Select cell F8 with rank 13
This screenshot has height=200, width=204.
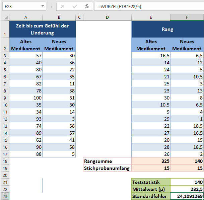tap(187, 91)
